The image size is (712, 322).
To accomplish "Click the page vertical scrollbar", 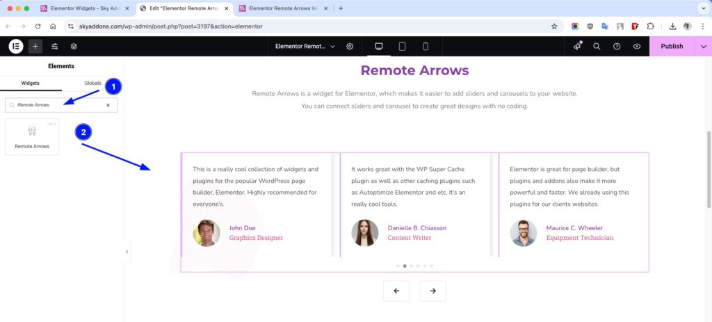I will tap(709, 168).
